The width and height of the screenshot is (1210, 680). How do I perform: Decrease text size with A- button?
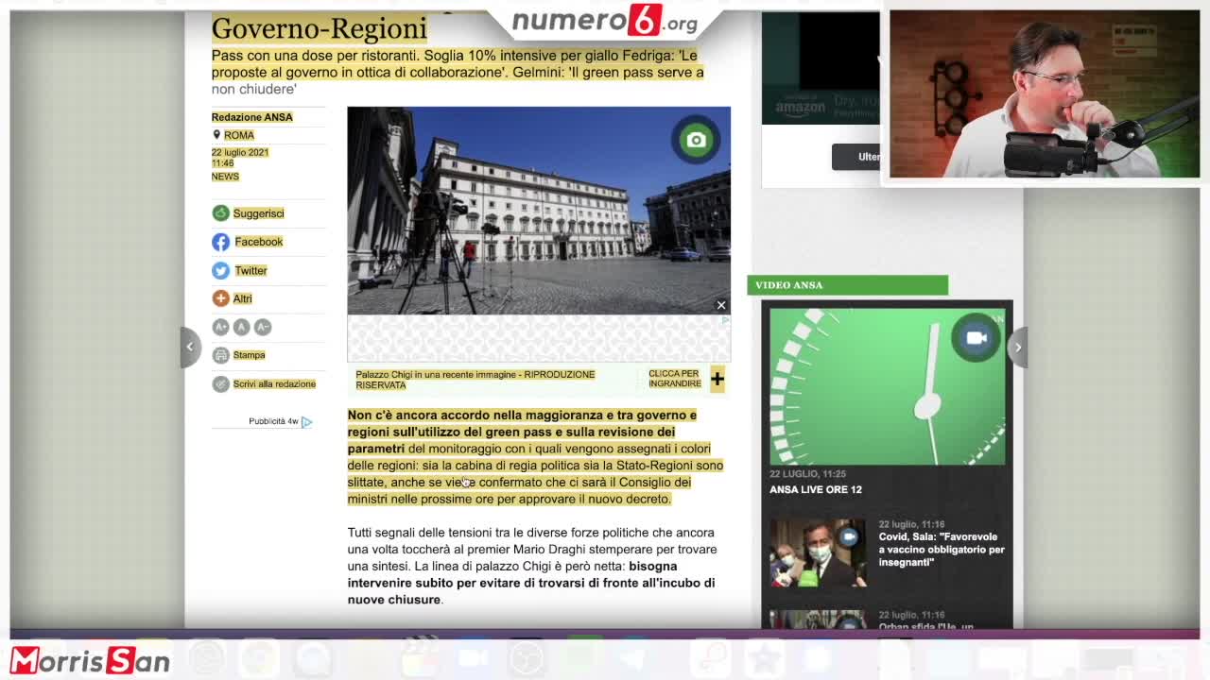click(x=263, y=327)
